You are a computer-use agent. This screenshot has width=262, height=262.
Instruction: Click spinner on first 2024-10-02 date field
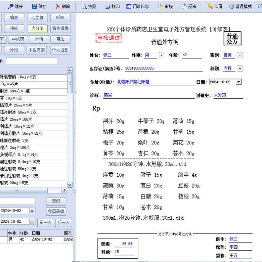(32, 211)
